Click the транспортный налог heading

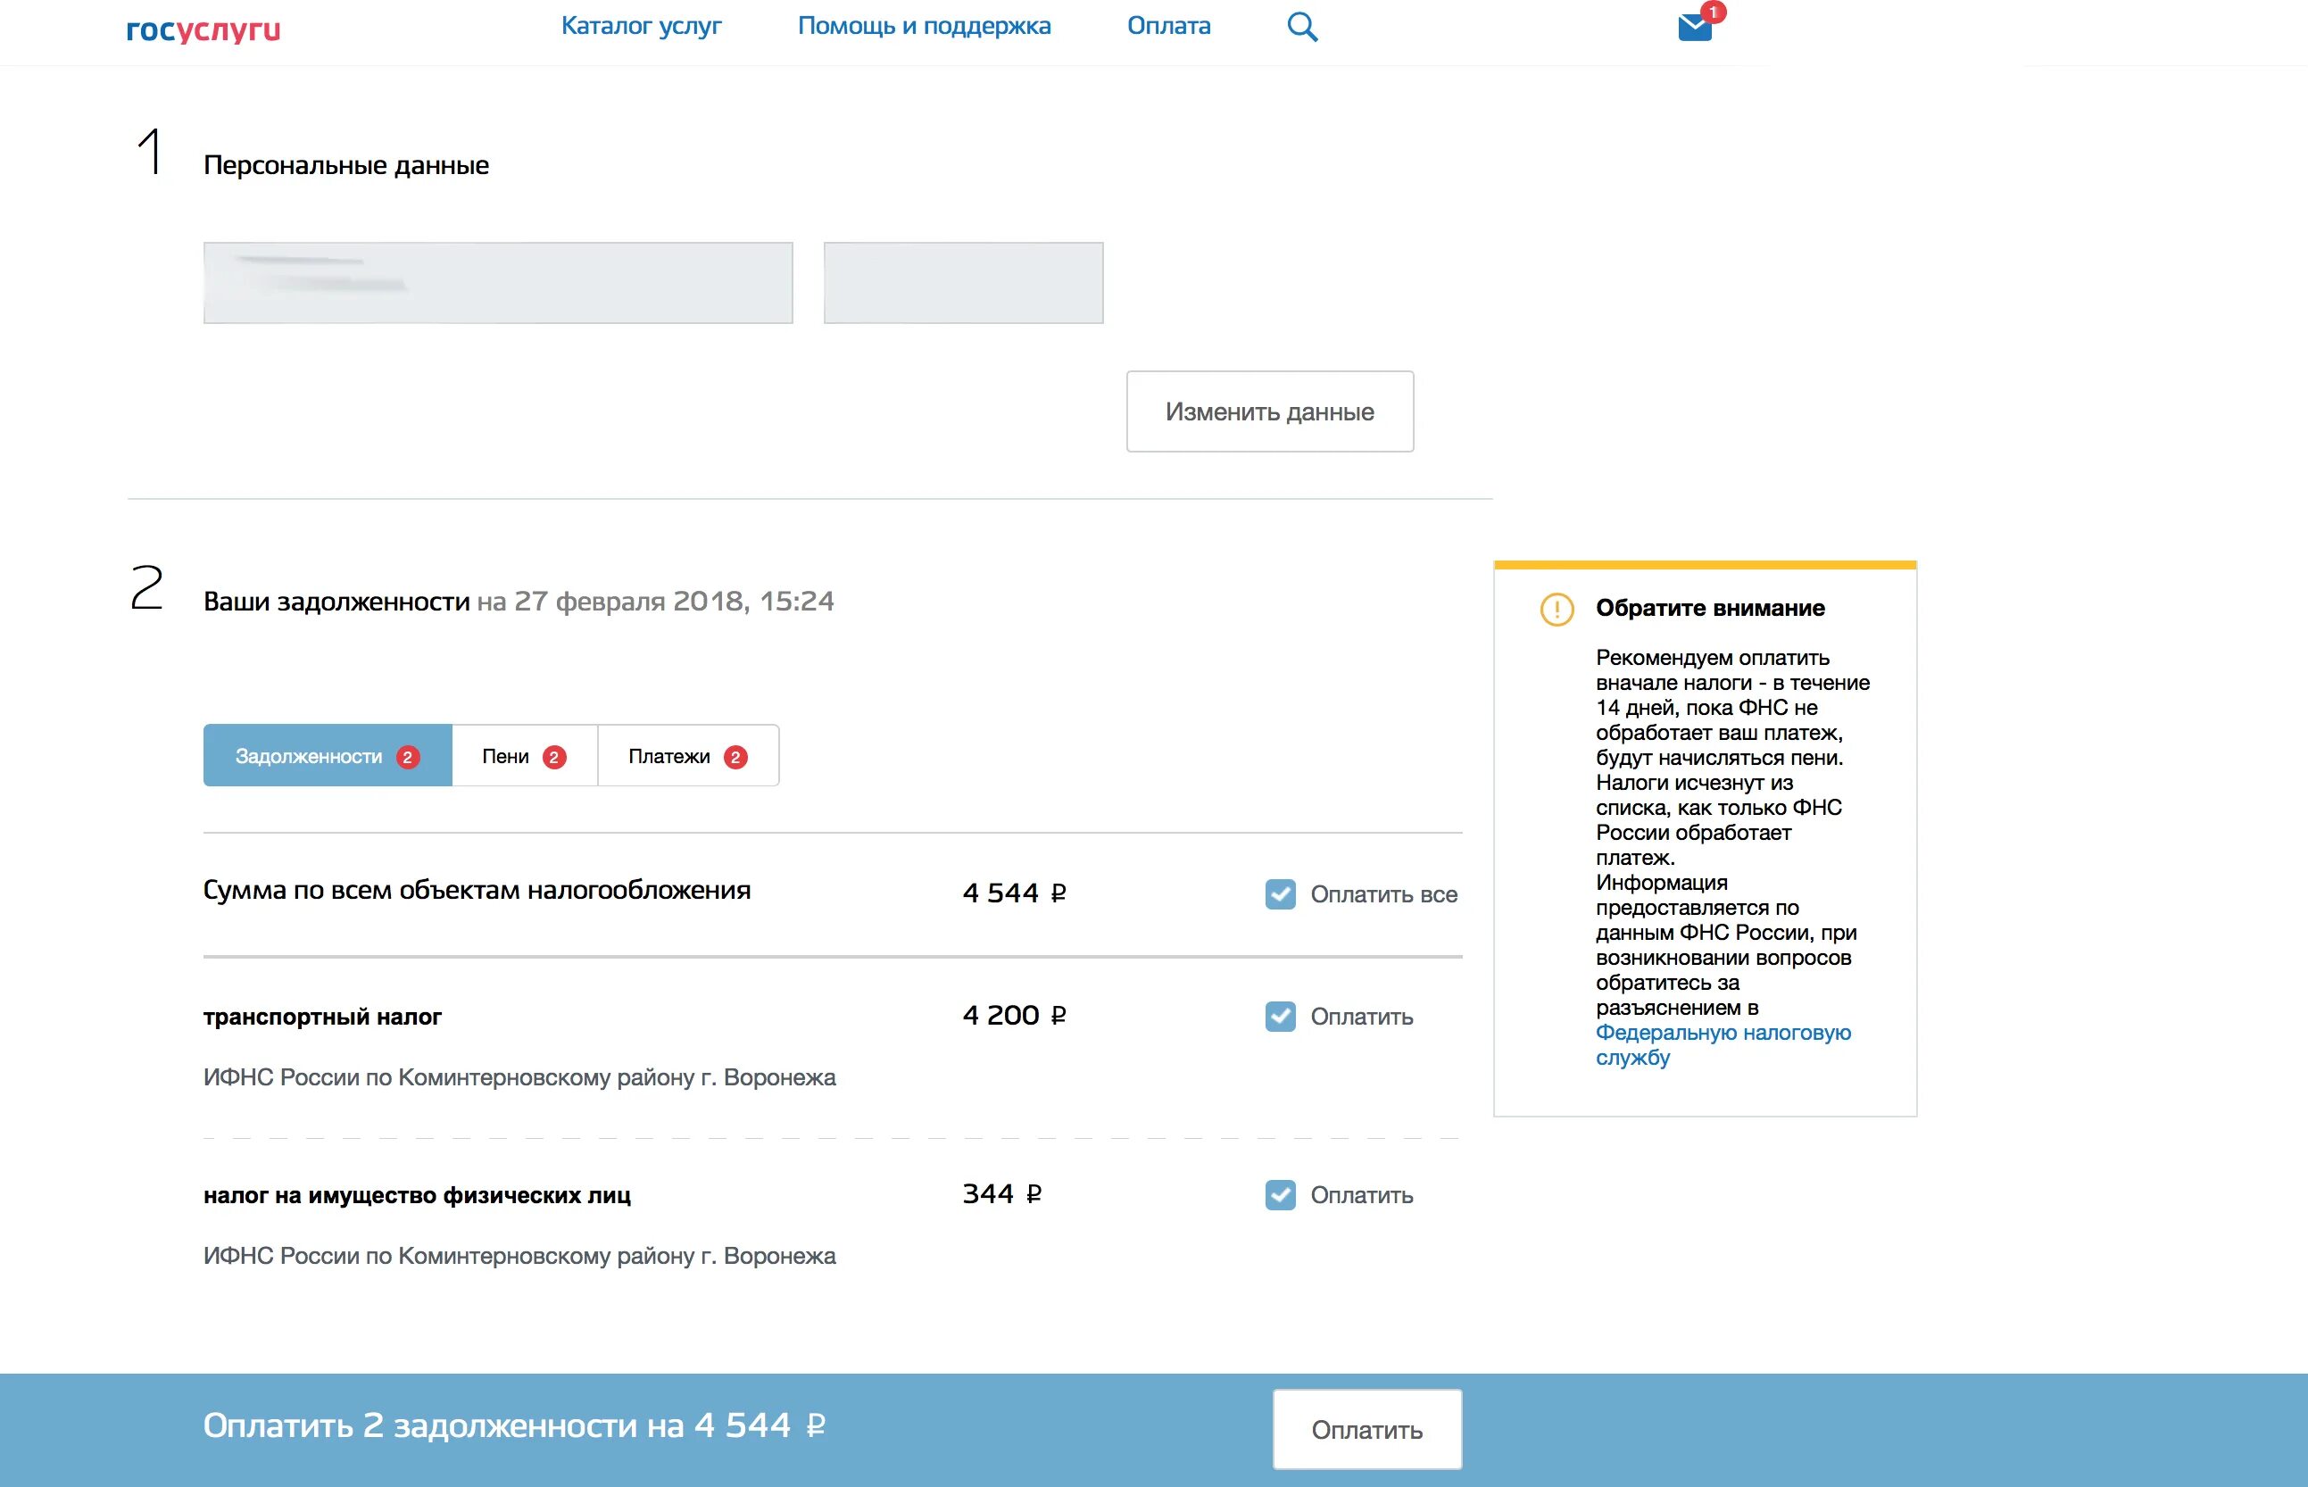[322, 1017]
